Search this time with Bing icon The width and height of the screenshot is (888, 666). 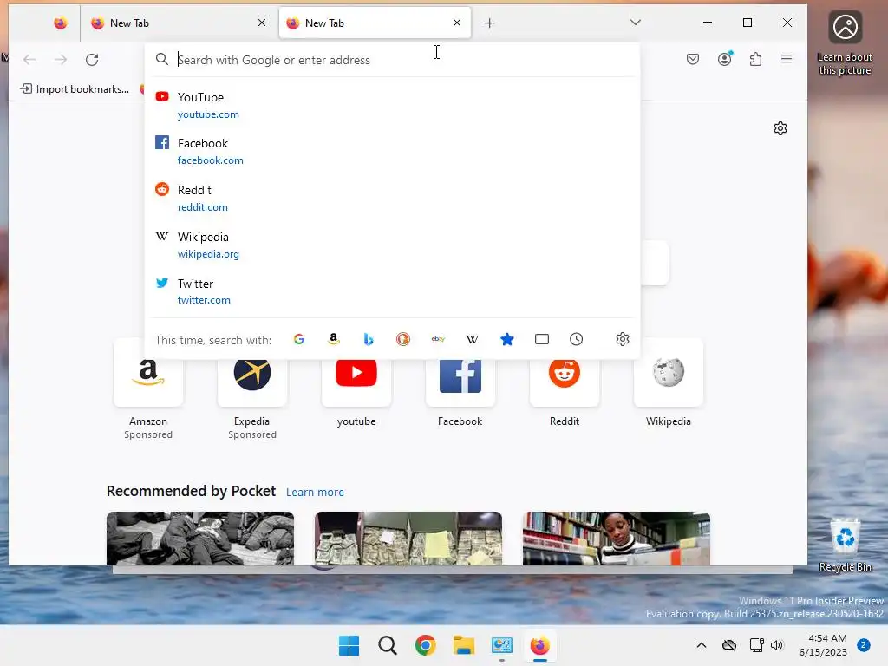point(369,339)
